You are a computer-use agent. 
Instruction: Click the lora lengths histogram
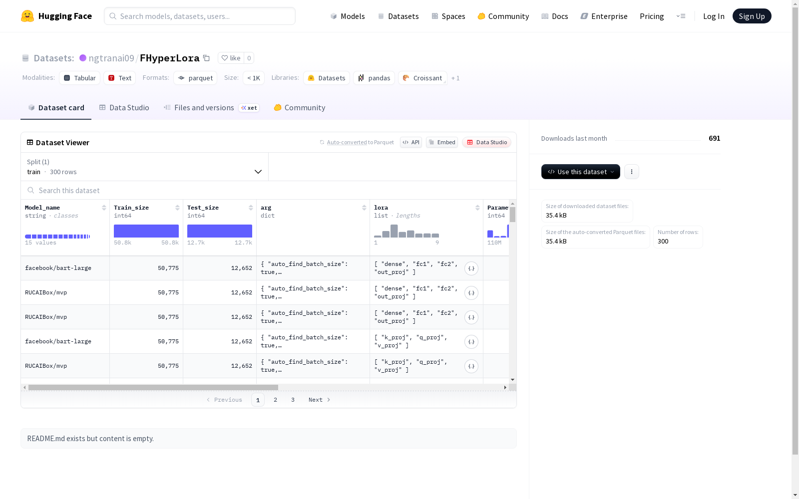(406, 231)
